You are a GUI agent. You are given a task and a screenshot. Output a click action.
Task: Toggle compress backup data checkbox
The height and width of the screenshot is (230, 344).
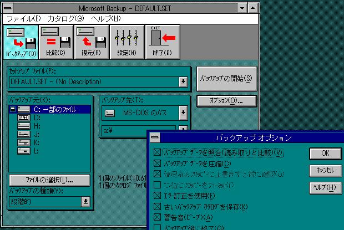click(x=158, y=163)
